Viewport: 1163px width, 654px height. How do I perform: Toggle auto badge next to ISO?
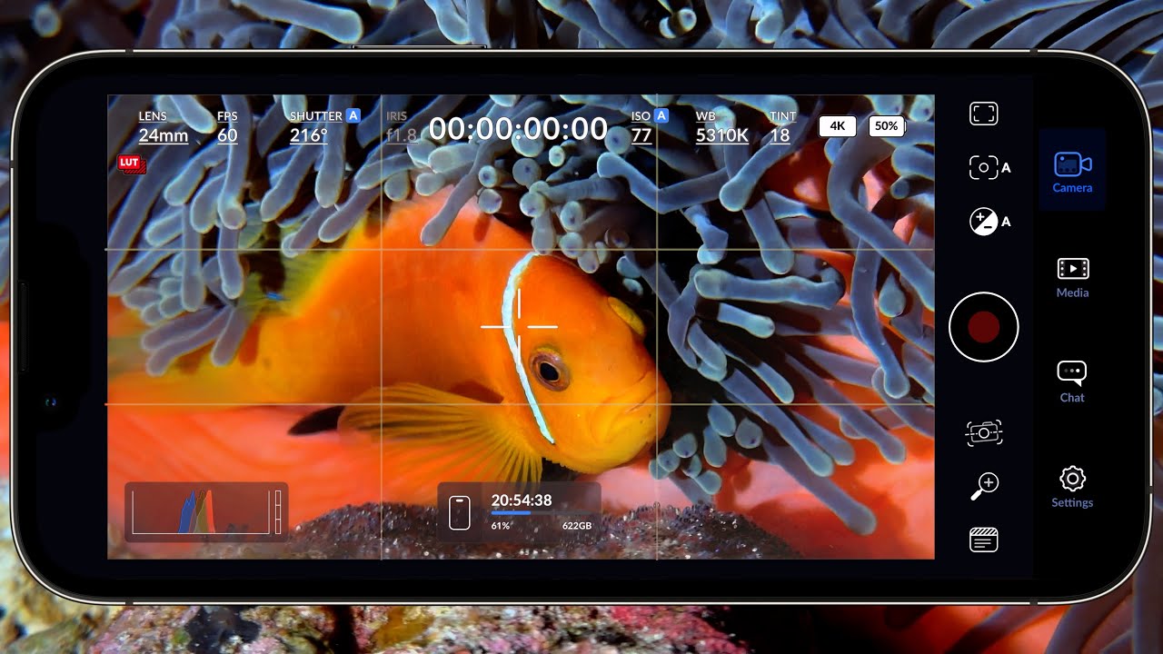661,115
